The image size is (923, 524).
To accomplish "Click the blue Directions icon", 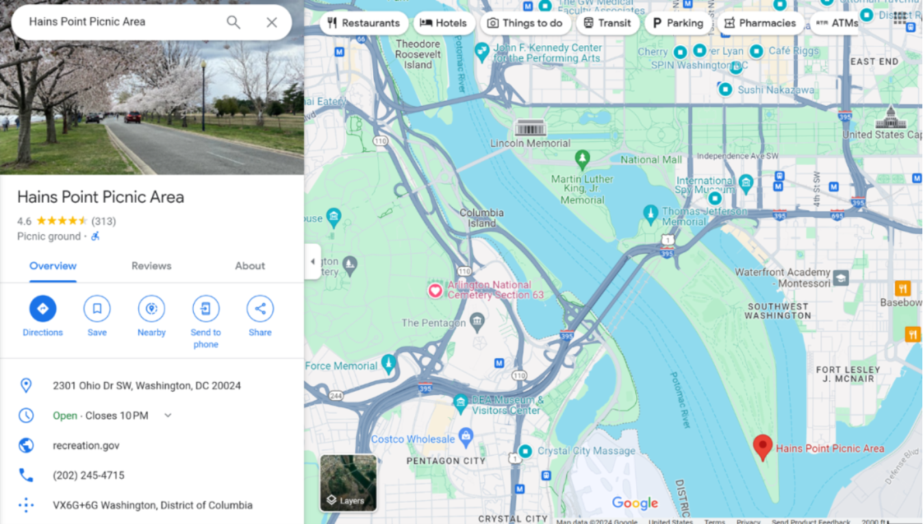I will pyautogui.click(x=42, y=309).
